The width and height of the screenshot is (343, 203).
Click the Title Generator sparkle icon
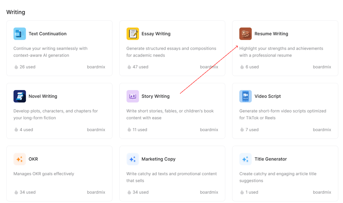point(245,159)
